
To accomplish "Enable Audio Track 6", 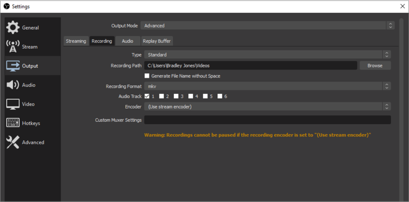I will (x=220, y=96).
